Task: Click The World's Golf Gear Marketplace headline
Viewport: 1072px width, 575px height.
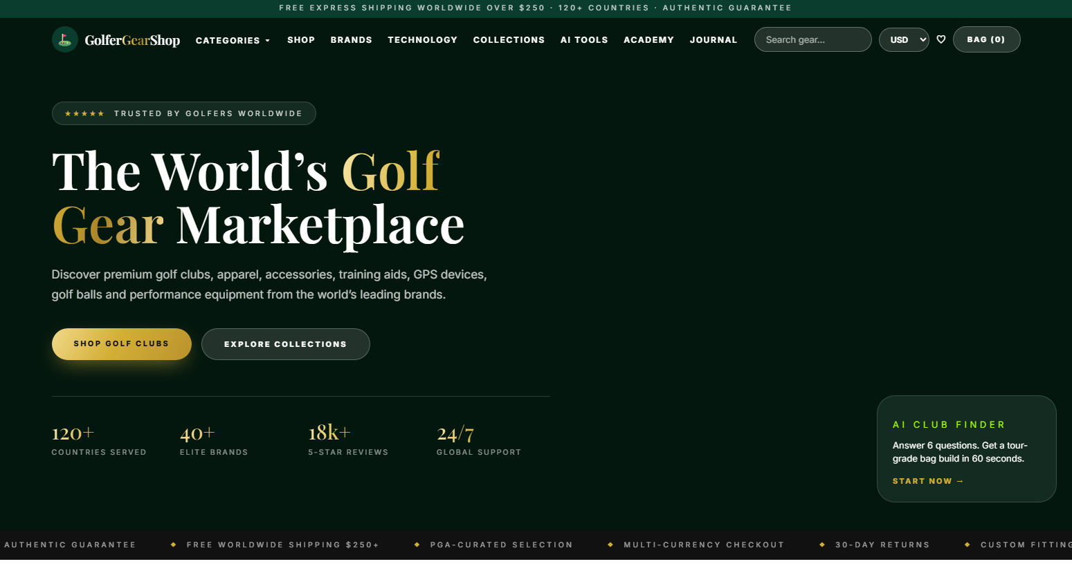Action: pos(258,198)
